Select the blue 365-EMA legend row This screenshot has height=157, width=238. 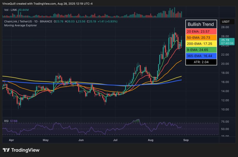pos(201,55)
